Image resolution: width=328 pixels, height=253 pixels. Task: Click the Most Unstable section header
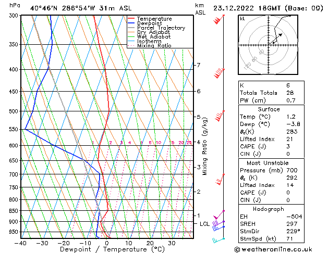[x=268, y=163]
